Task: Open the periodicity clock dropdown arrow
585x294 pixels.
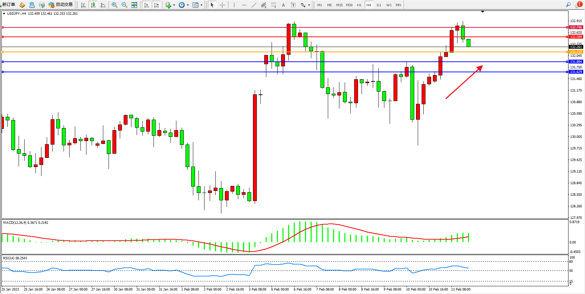Action: click(x=188, y=5)
